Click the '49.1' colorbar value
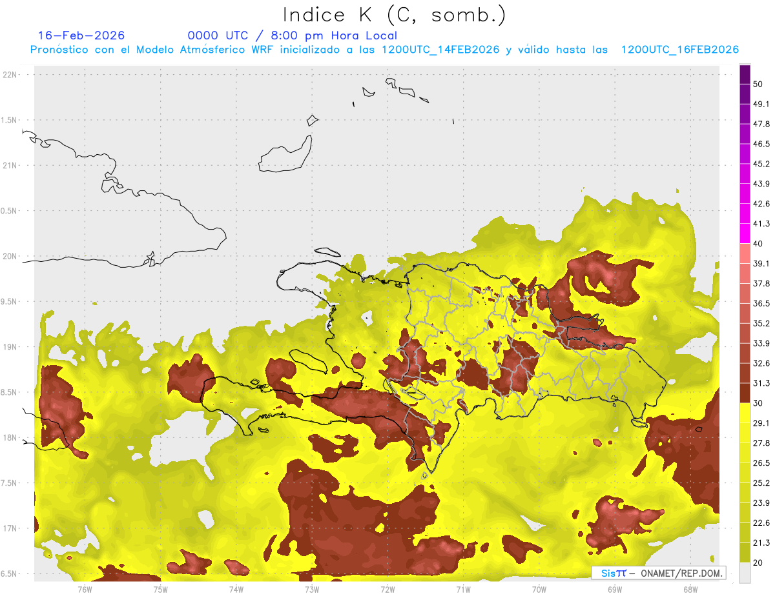This screenshot has height=598, width=775. pos(761,104)
